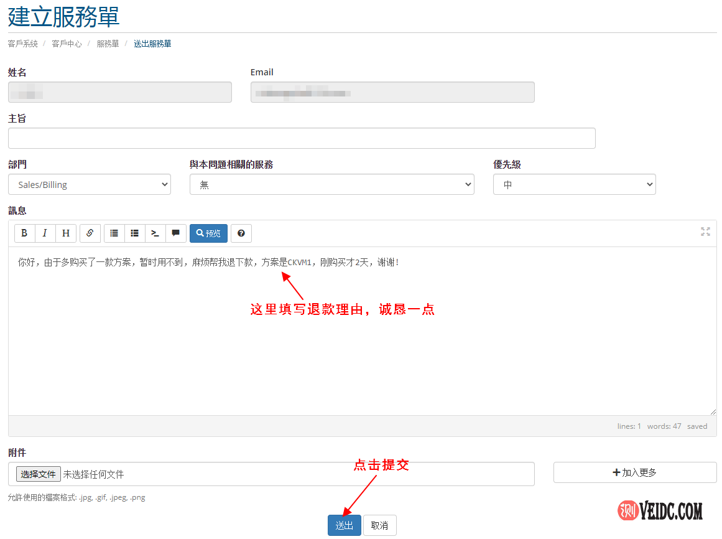Click the 选择文件 file chooser button

39,474
